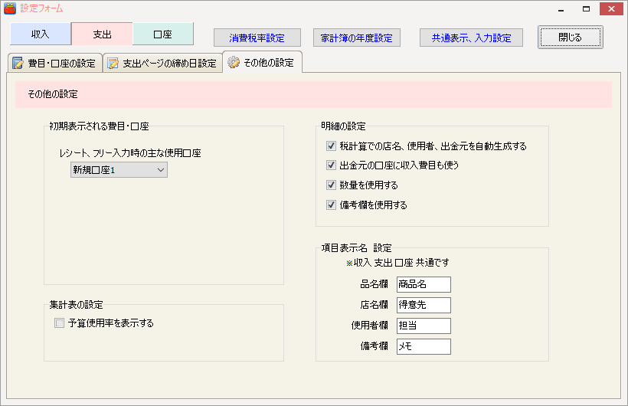Select the その他の設定 tab
This screenshot has height=406, width=628.
(263, 63)
